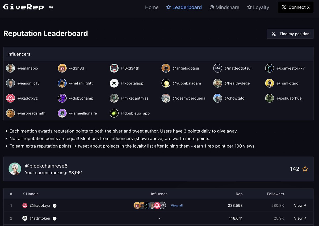Click the @0xd34th avatar

(x=114, y=68)
